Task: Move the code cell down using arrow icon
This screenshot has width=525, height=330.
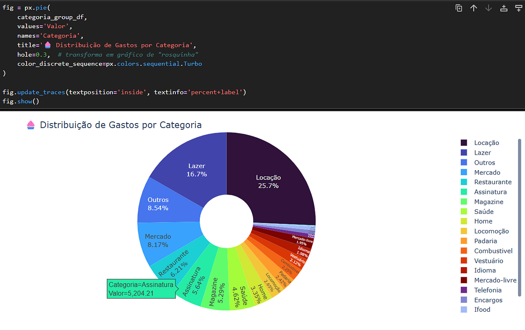Action: click(488, 7)
